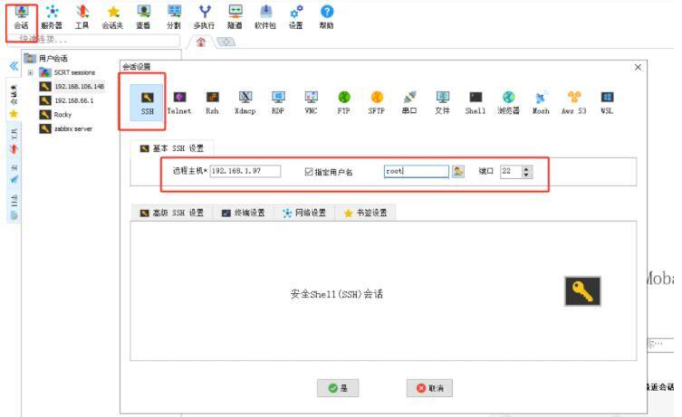The image size is (682, 417).
Task: Select the SSH session type
Action: [x=147, y=102]
